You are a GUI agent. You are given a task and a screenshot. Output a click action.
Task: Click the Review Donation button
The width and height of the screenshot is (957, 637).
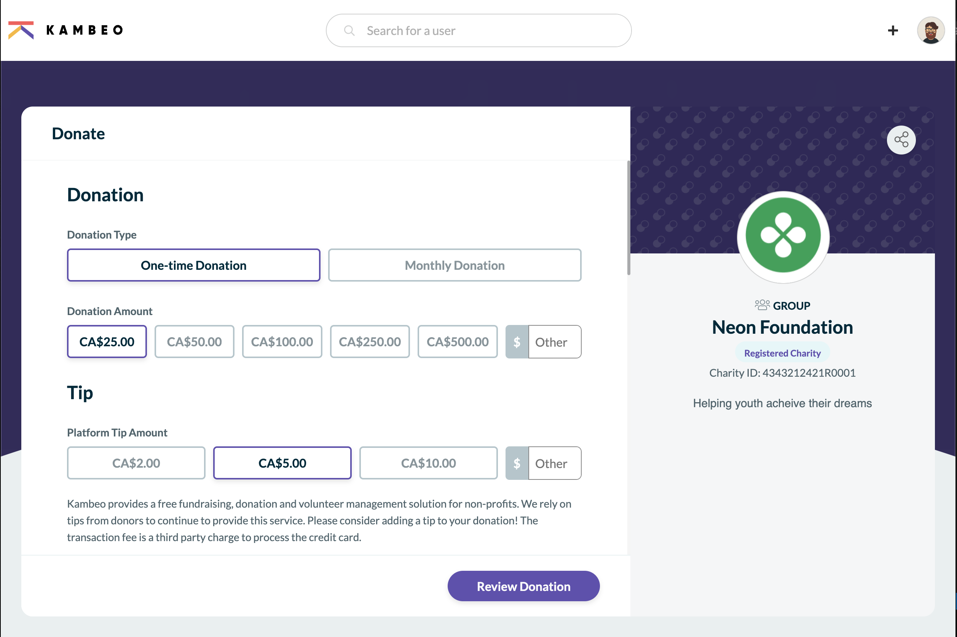[x=523, y=586]
